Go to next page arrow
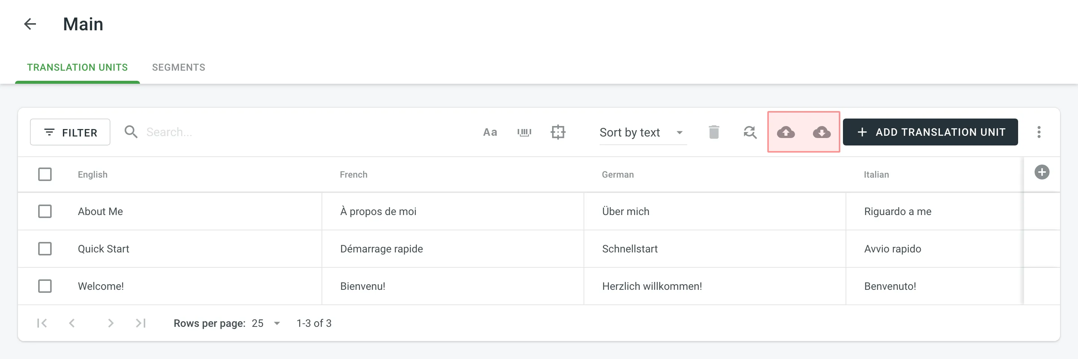Image resolution: width=1078 pixels, height=359 pixels. click(x=110, y=323)
